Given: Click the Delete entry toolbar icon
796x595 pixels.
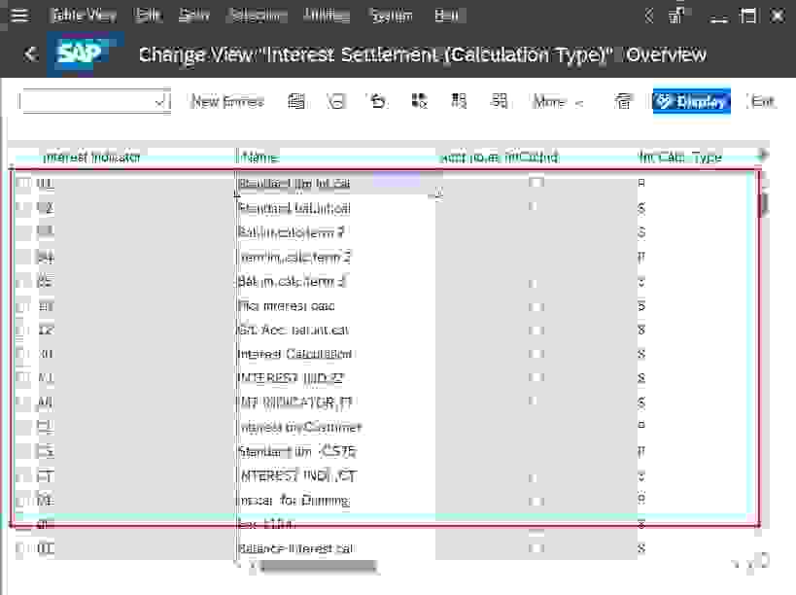Looking at the screenshot, I should [x=337, y=101].
